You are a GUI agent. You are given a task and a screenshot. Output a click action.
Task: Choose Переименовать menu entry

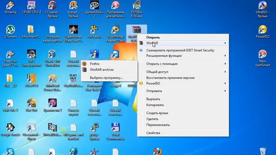click(x=183, y=125)
